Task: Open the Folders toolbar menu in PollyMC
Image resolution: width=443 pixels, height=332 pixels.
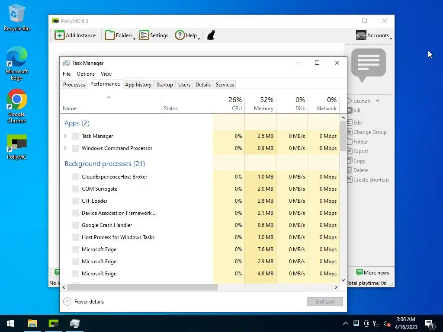Action: pos(120,35)
